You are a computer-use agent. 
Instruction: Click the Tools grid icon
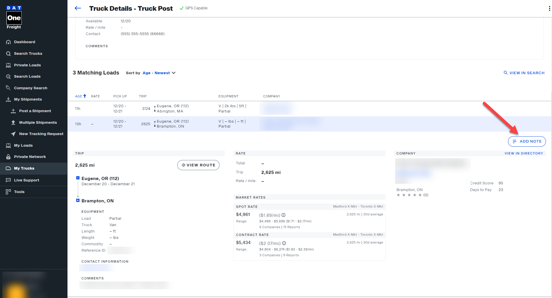8,192
